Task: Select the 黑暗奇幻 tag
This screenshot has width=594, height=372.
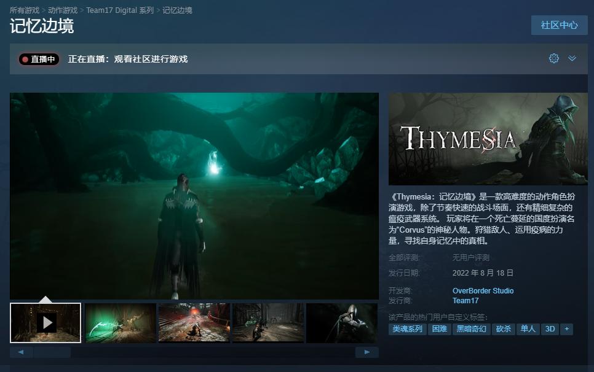Action: coord(470,329)
